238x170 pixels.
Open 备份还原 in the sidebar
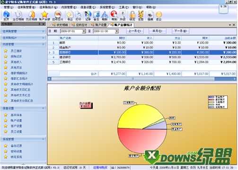point(16,146)
